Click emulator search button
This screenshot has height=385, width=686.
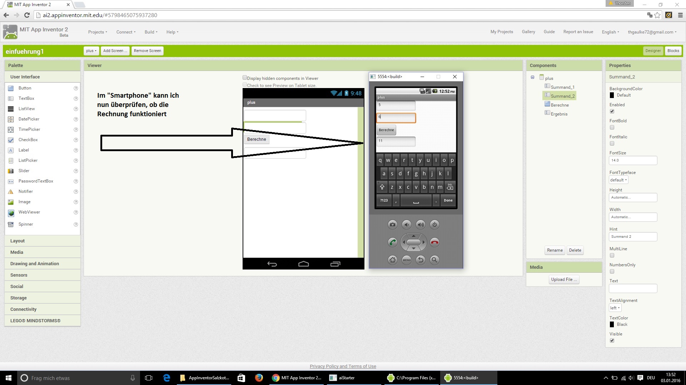(x=434, y=260)
